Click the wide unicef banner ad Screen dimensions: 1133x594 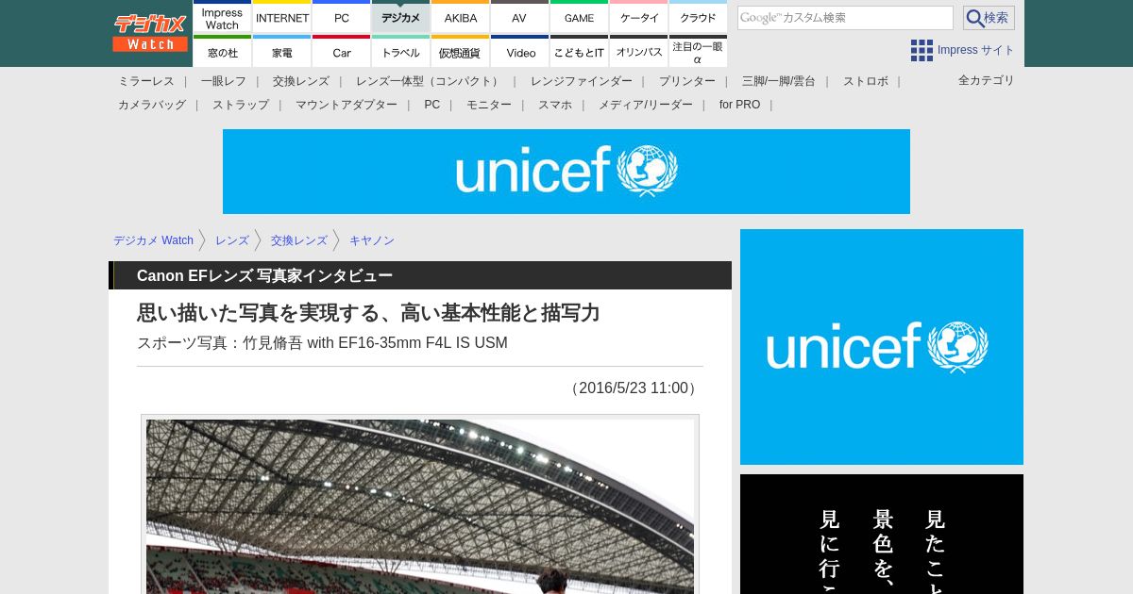pyautogui.click(x=566, y=172)
